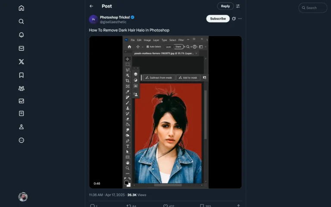Select the Frame tool
Screen dimensions: 331x207
pos(127,86)
